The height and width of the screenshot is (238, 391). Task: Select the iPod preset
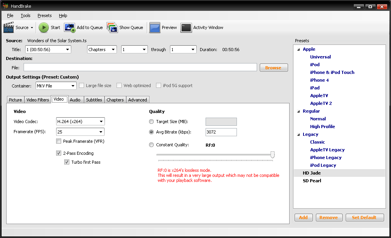(315, 65)
